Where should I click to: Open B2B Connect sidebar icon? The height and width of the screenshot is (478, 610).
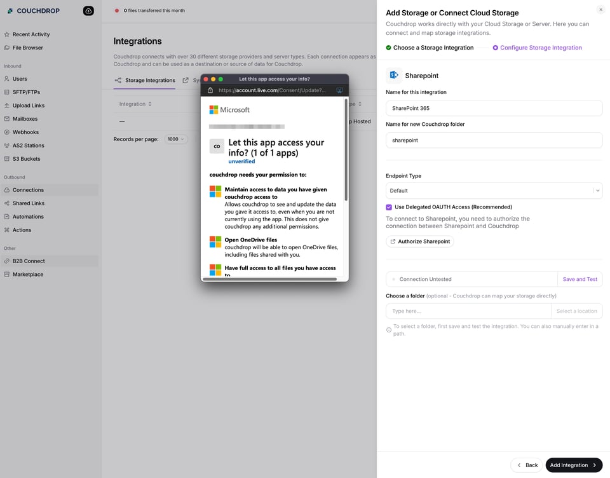tap(6, 261)
